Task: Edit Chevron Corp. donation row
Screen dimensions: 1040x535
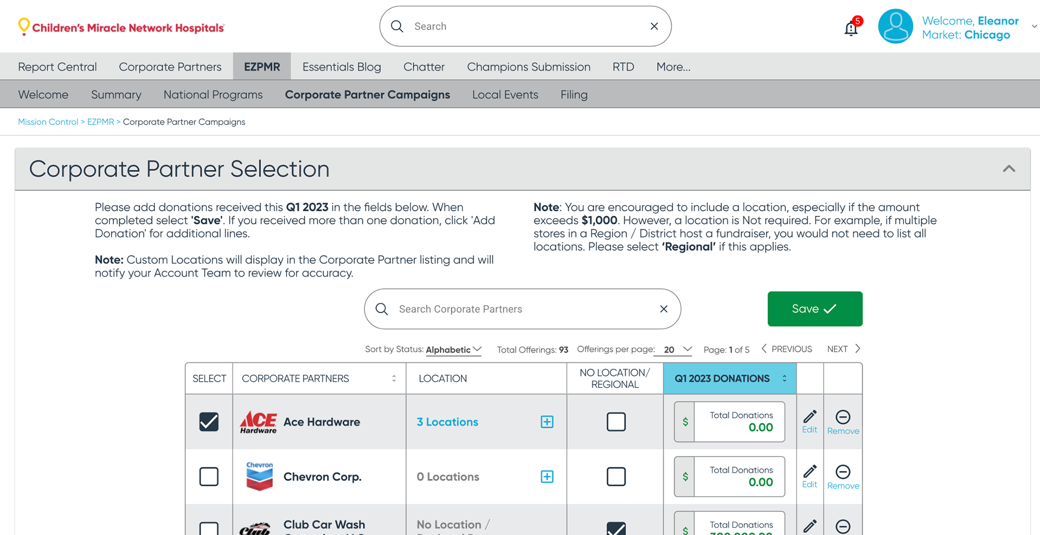Action: point(810,476)
